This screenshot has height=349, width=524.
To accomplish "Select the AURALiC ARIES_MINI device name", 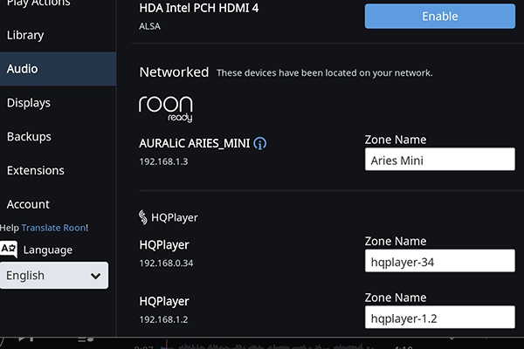I will tap(195, 144).
